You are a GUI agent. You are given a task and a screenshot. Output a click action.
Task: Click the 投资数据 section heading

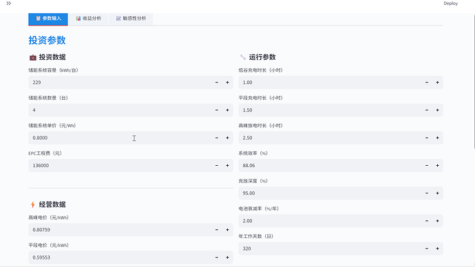47,57
